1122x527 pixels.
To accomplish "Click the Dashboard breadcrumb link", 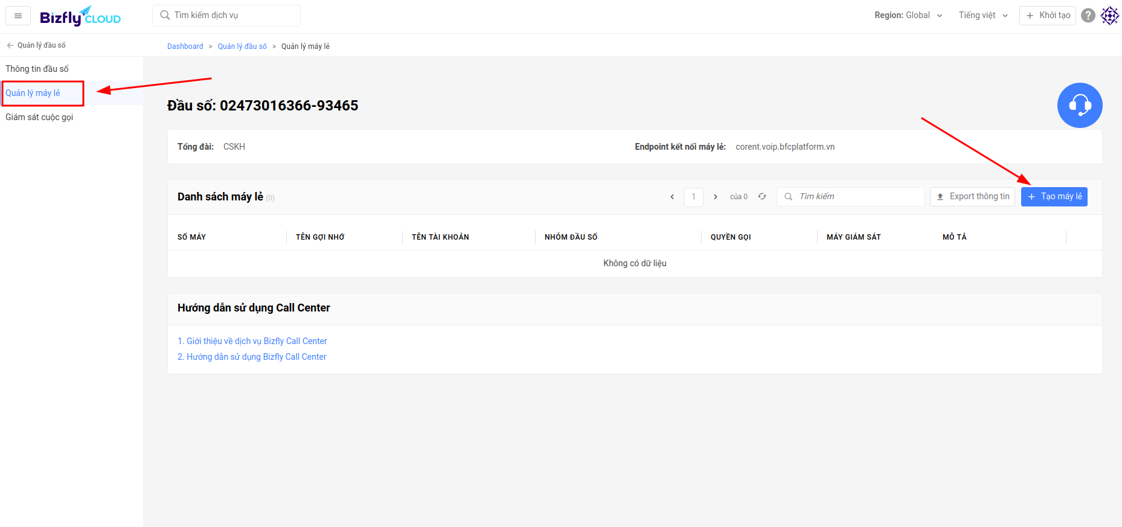I will click(x=185, y=46).
